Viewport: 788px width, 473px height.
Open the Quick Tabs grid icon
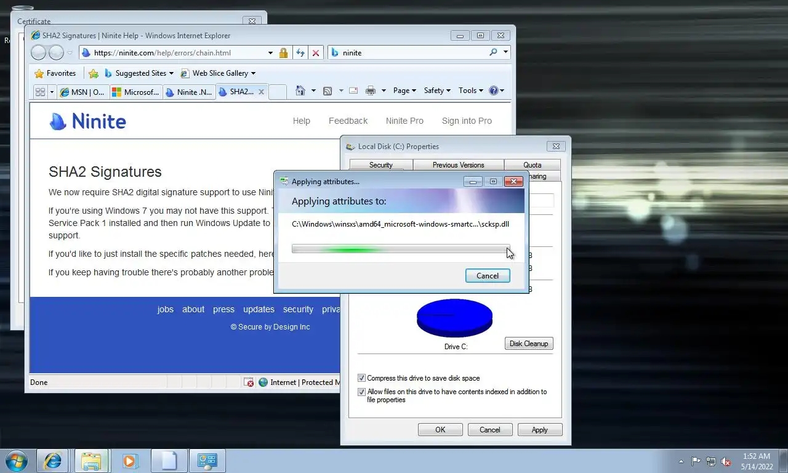pos(40,92)
